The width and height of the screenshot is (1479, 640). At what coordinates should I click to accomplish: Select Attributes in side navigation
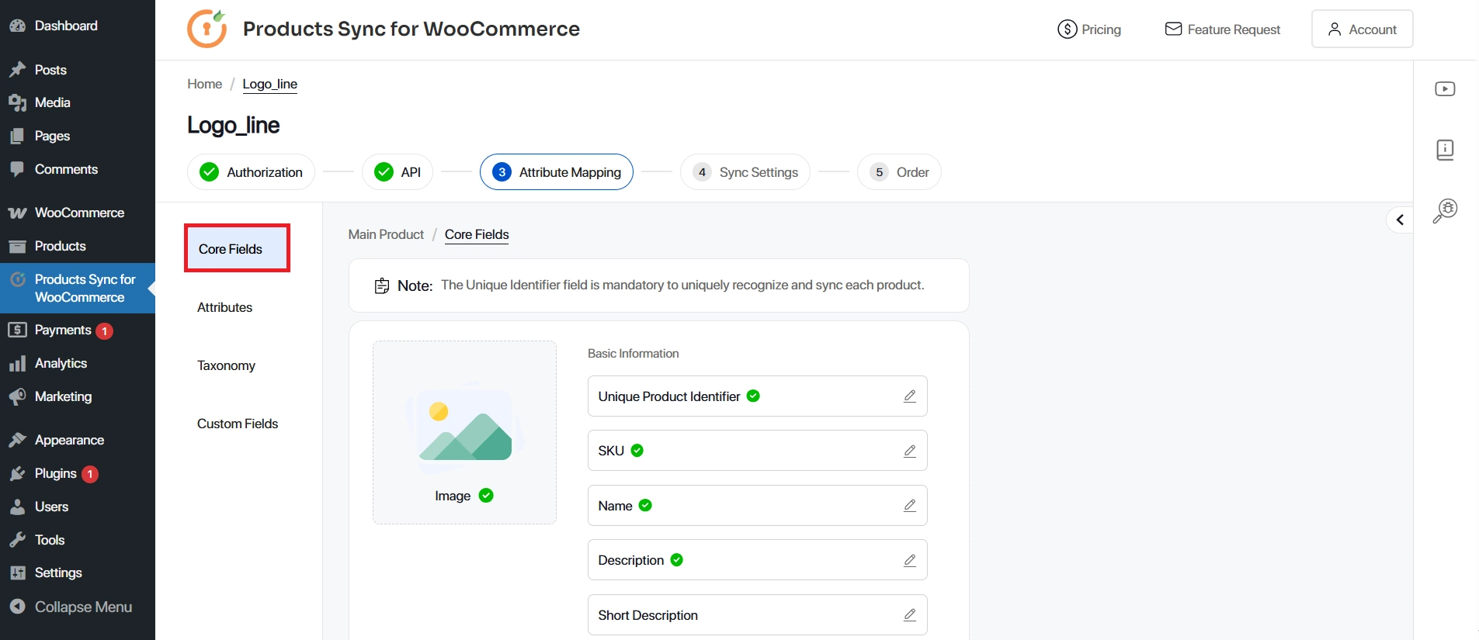pyautogui.click(x=225, y=307)
